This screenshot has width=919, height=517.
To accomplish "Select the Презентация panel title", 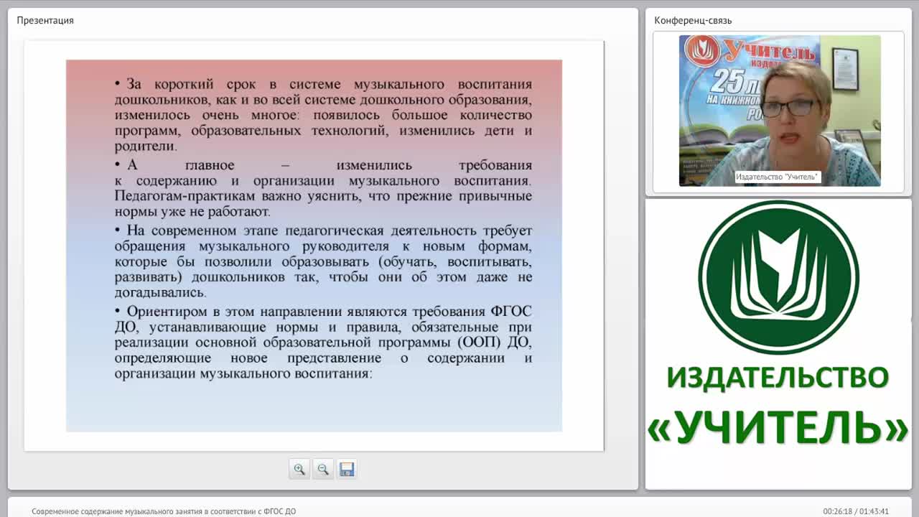I will pyautogui.click(x=45, y=20).
